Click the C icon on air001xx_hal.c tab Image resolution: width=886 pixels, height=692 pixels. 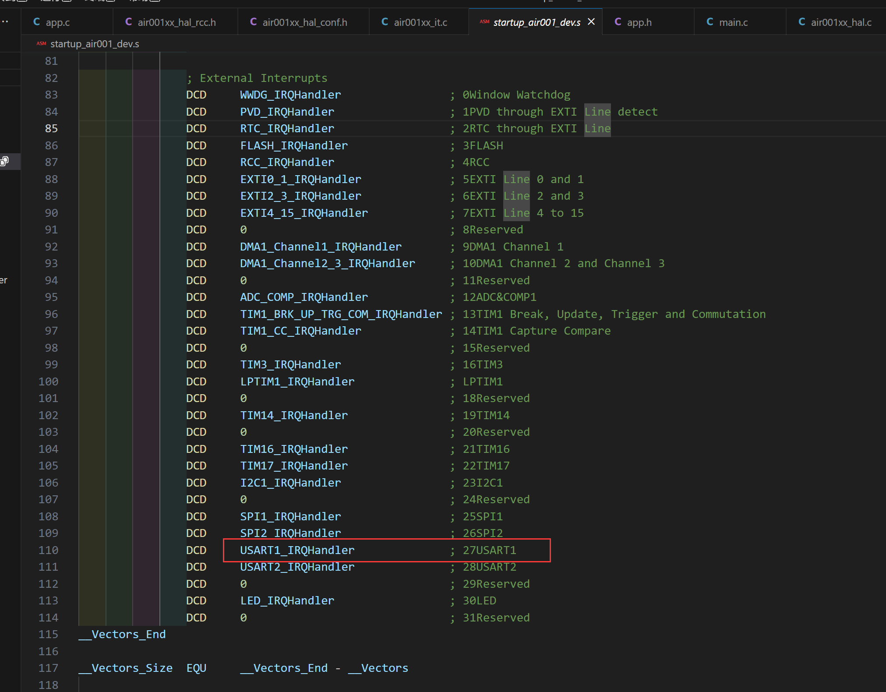click(x=802, y=22)
